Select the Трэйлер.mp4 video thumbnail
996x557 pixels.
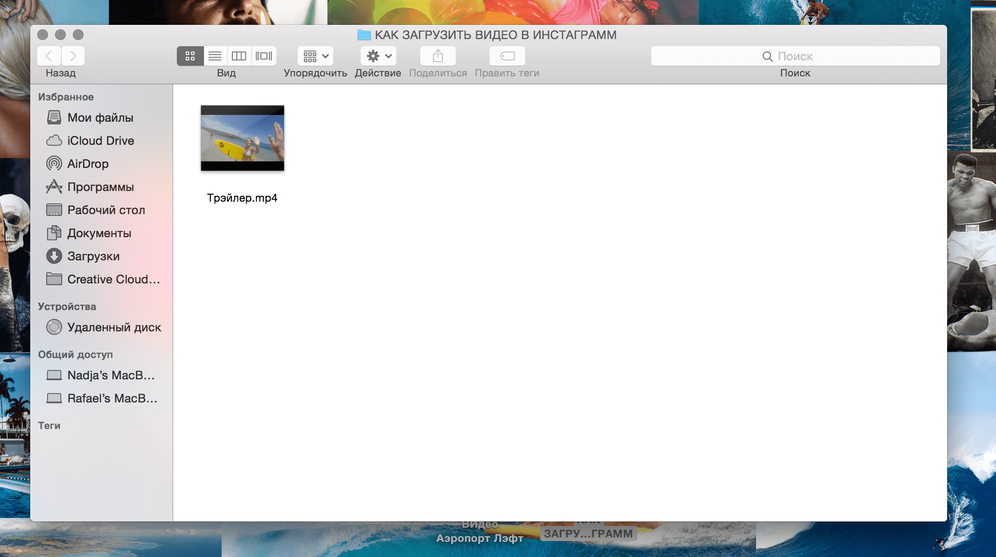[243, 138]
